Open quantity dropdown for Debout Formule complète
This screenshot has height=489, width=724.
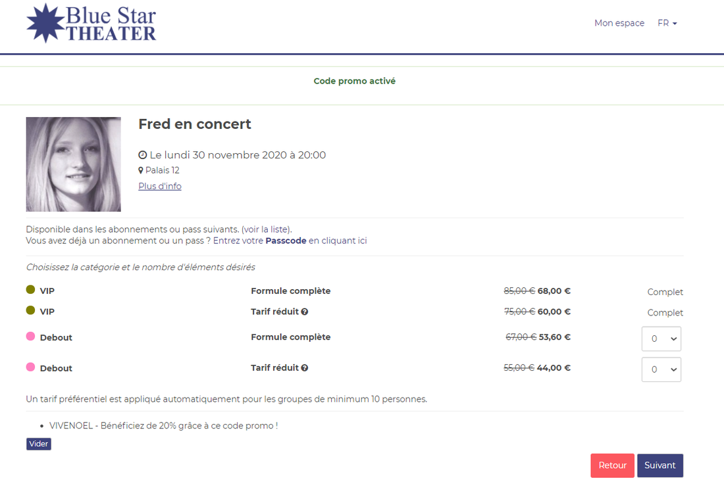coord(661,339)
